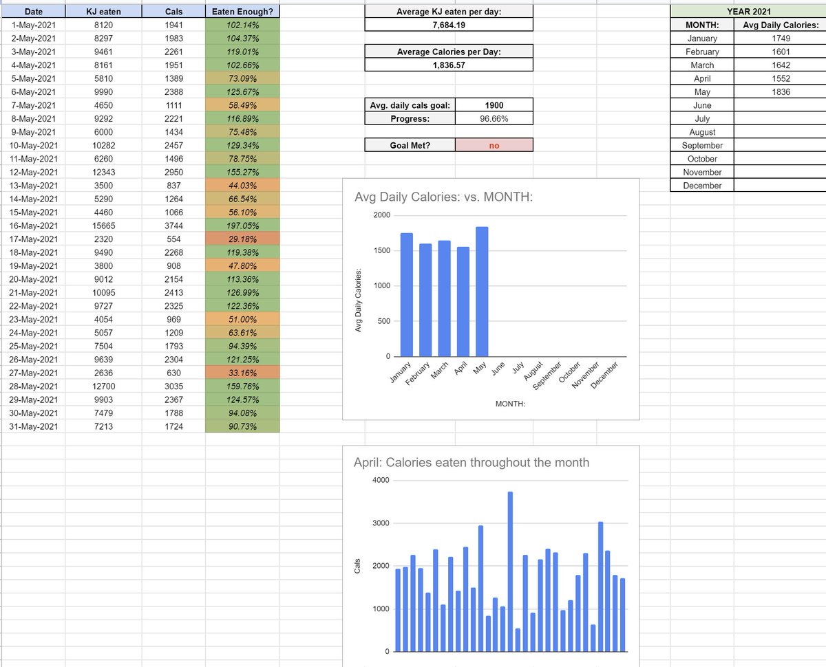Select the 29.18% percentage cell

click(242, 239)
